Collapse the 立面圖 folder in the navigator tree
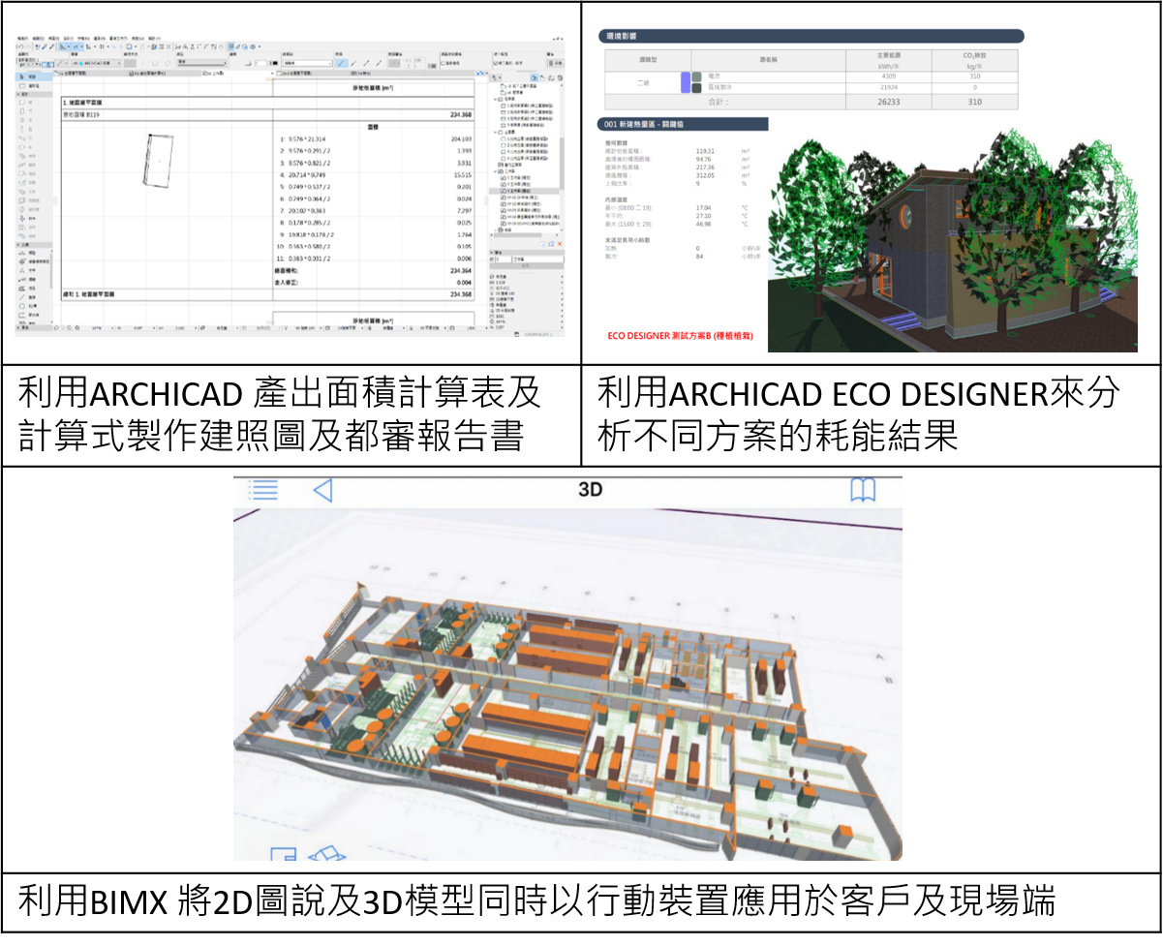1163x946 pixels. point(496,132)
